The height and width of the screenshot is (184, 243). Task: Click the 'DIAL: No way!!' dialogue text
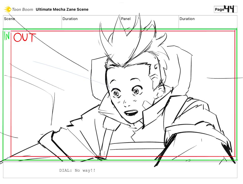(x=77, y=170)
